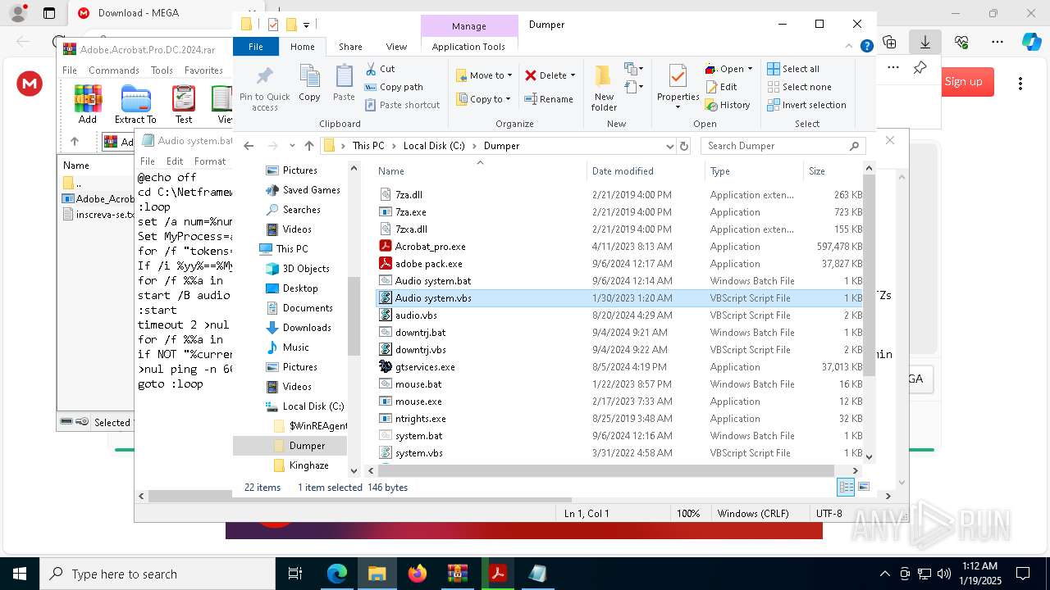Switch to the View ribbon tab

pyautogui.click(x=396, y=47)
